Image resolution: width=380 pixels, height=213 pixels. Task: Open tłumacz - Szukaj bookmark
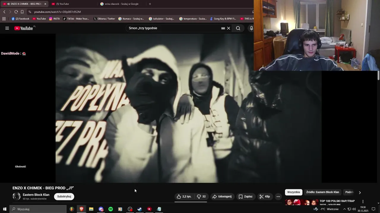click(131, 19)
